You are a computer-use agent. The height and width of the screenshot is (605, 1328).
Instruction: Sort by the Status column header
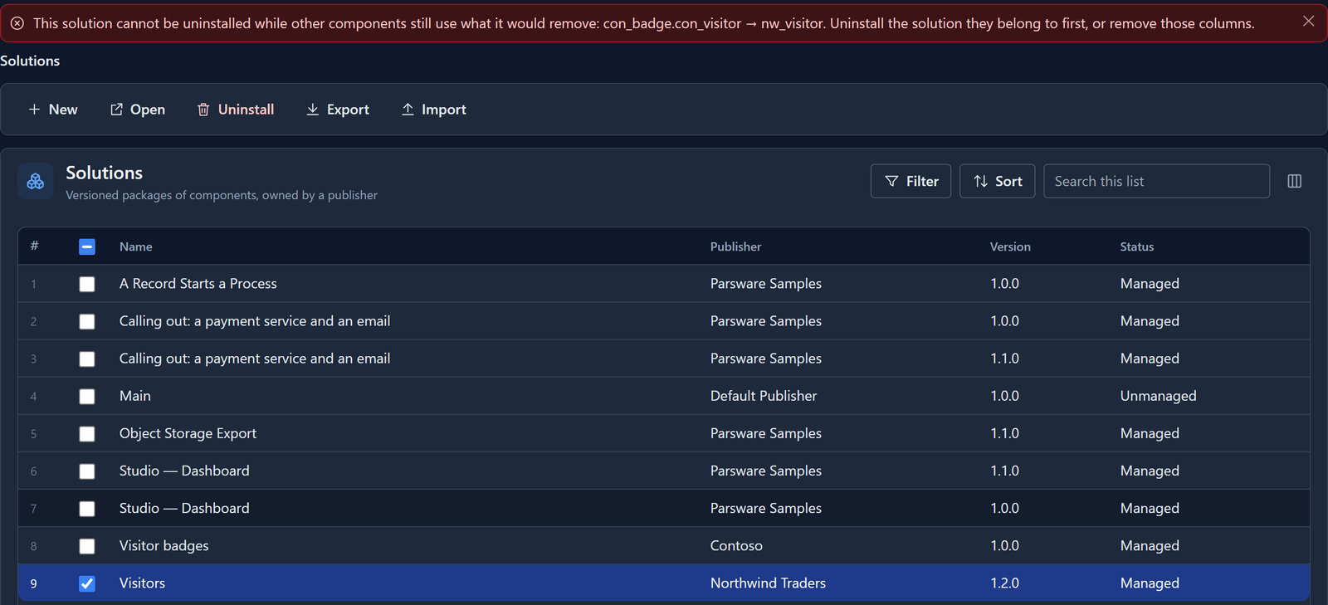[x=1137, y=246]
